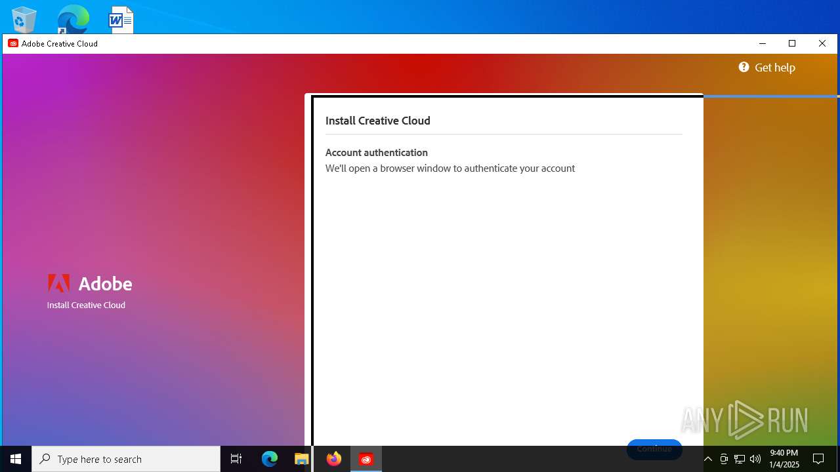Open the clock showing 9:40 PM
This screenshot has width=840, height=472.
tap(784, 459)
